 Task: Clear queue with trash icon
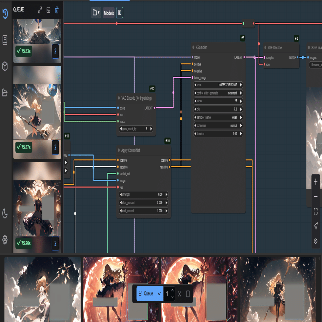pos(57,10)
